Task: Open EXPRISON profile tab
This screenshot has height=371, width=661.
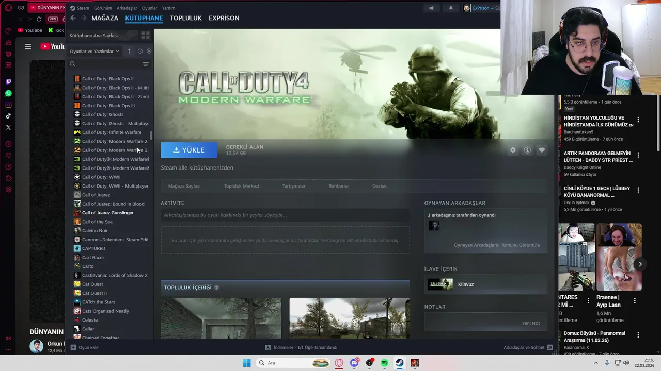Action: pyautogui.click(x=224, y=18)
